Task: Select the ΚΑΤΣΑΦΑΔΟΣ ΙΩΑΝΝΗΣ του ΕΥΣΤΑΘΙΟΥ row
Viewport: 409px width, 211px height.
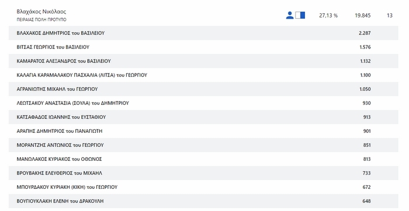Action: [203, 117]
